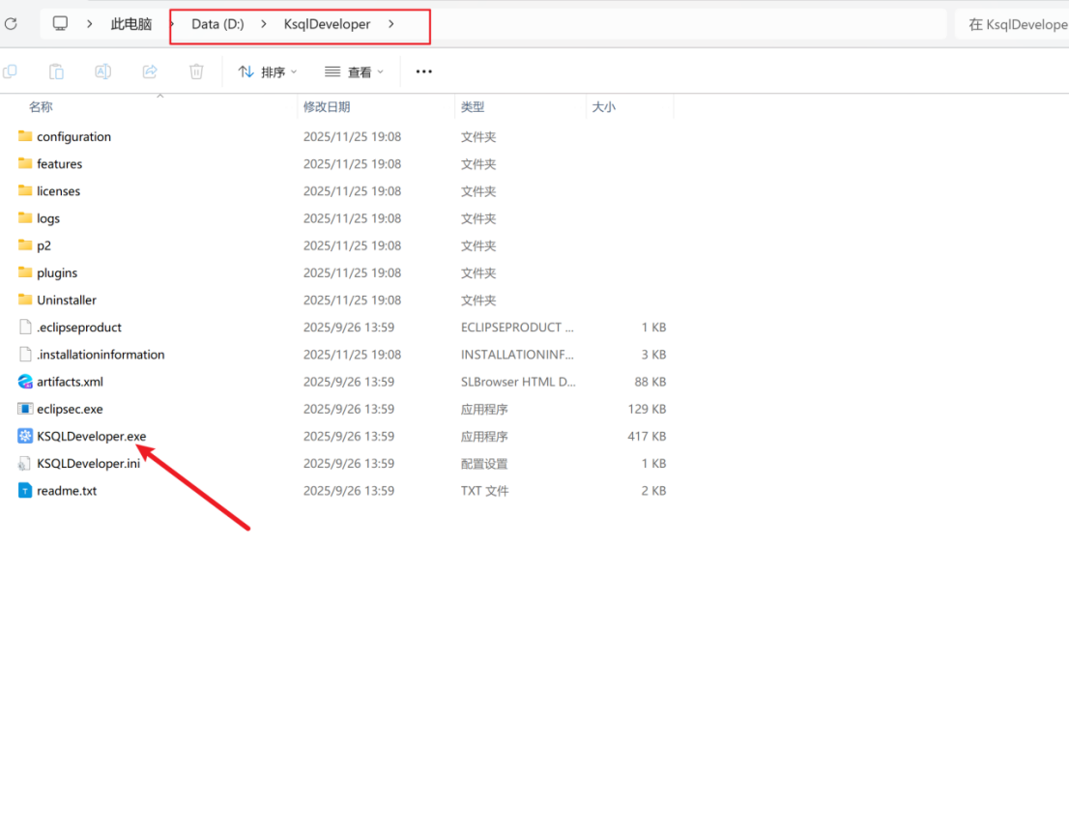The height and width of the screenshot is (831, 1069).
Task: Click the refresh button beside the address bar
Action: click(11, 24)
